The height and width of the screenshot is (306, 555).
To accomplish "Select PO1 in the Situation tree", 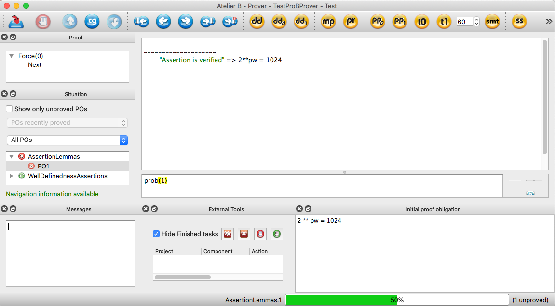I will pyautogui.click(x=43, y=166).
